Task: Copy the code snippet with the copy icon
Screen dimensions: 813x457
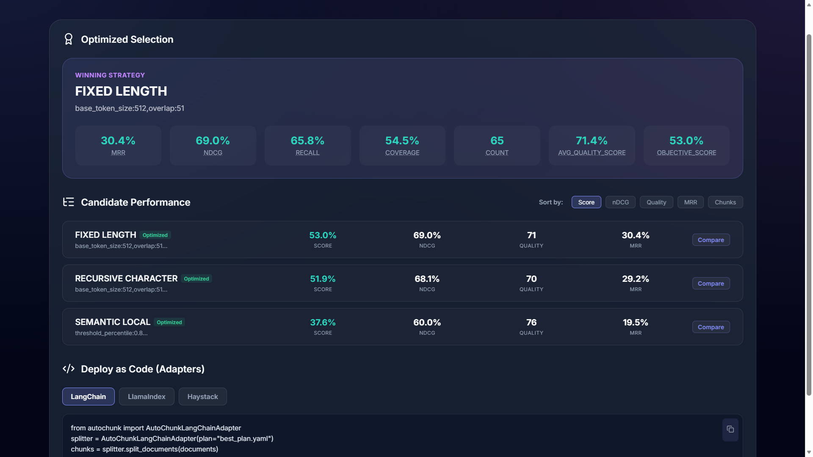Action: coord(730,429)
